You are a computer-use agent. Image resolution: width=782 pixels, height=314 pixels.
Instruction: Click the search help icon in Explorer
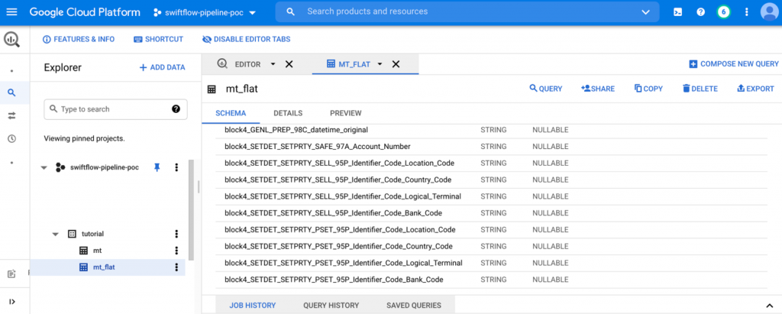176,109
